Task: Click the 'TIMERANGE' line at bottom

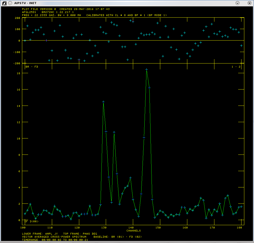Action: (x=55, y=240)
